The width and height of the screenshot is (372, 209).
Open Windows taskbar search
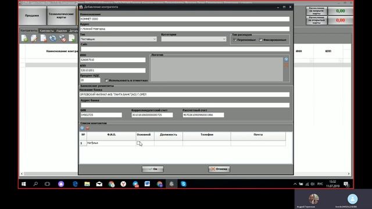(x=35, y=184)
